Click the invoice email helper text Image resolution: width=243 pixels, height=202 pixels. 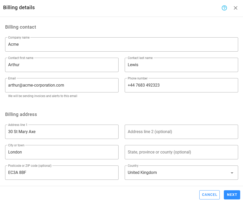(x=43, y=96)
